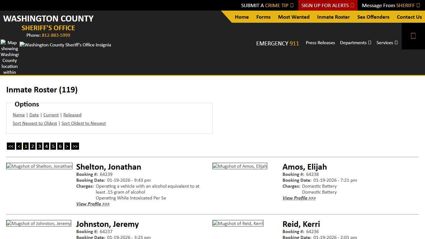
Task: Call the sheriff's phone number 812-883-5999
Action: click(56, 35)
